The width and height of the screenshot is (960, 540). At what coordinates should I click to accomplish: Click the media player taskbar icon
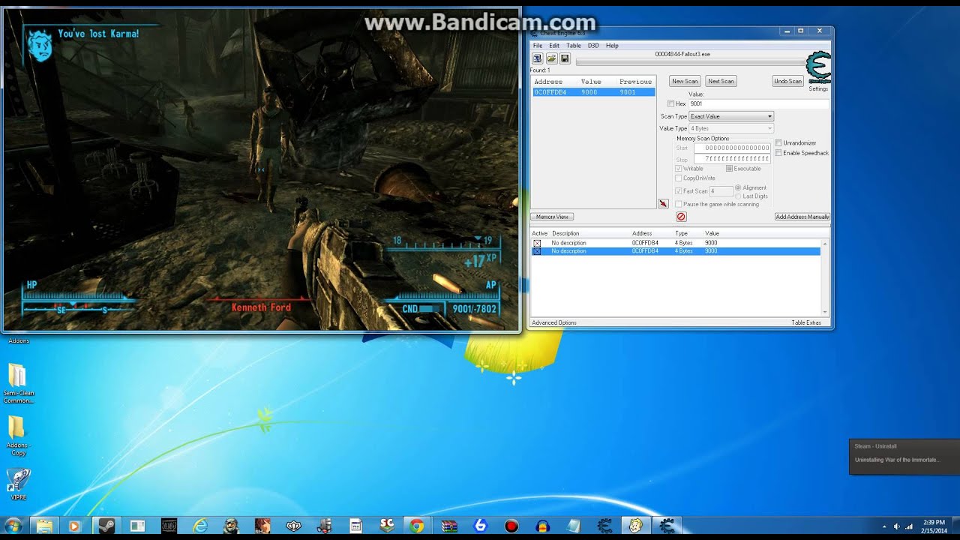[x=73, y=526]
